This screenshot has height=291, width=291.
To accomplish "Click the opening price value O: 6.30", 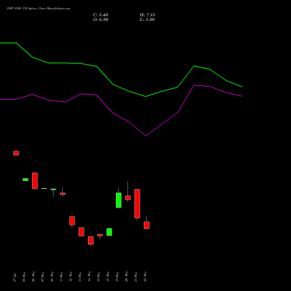I will click(101, 20).
